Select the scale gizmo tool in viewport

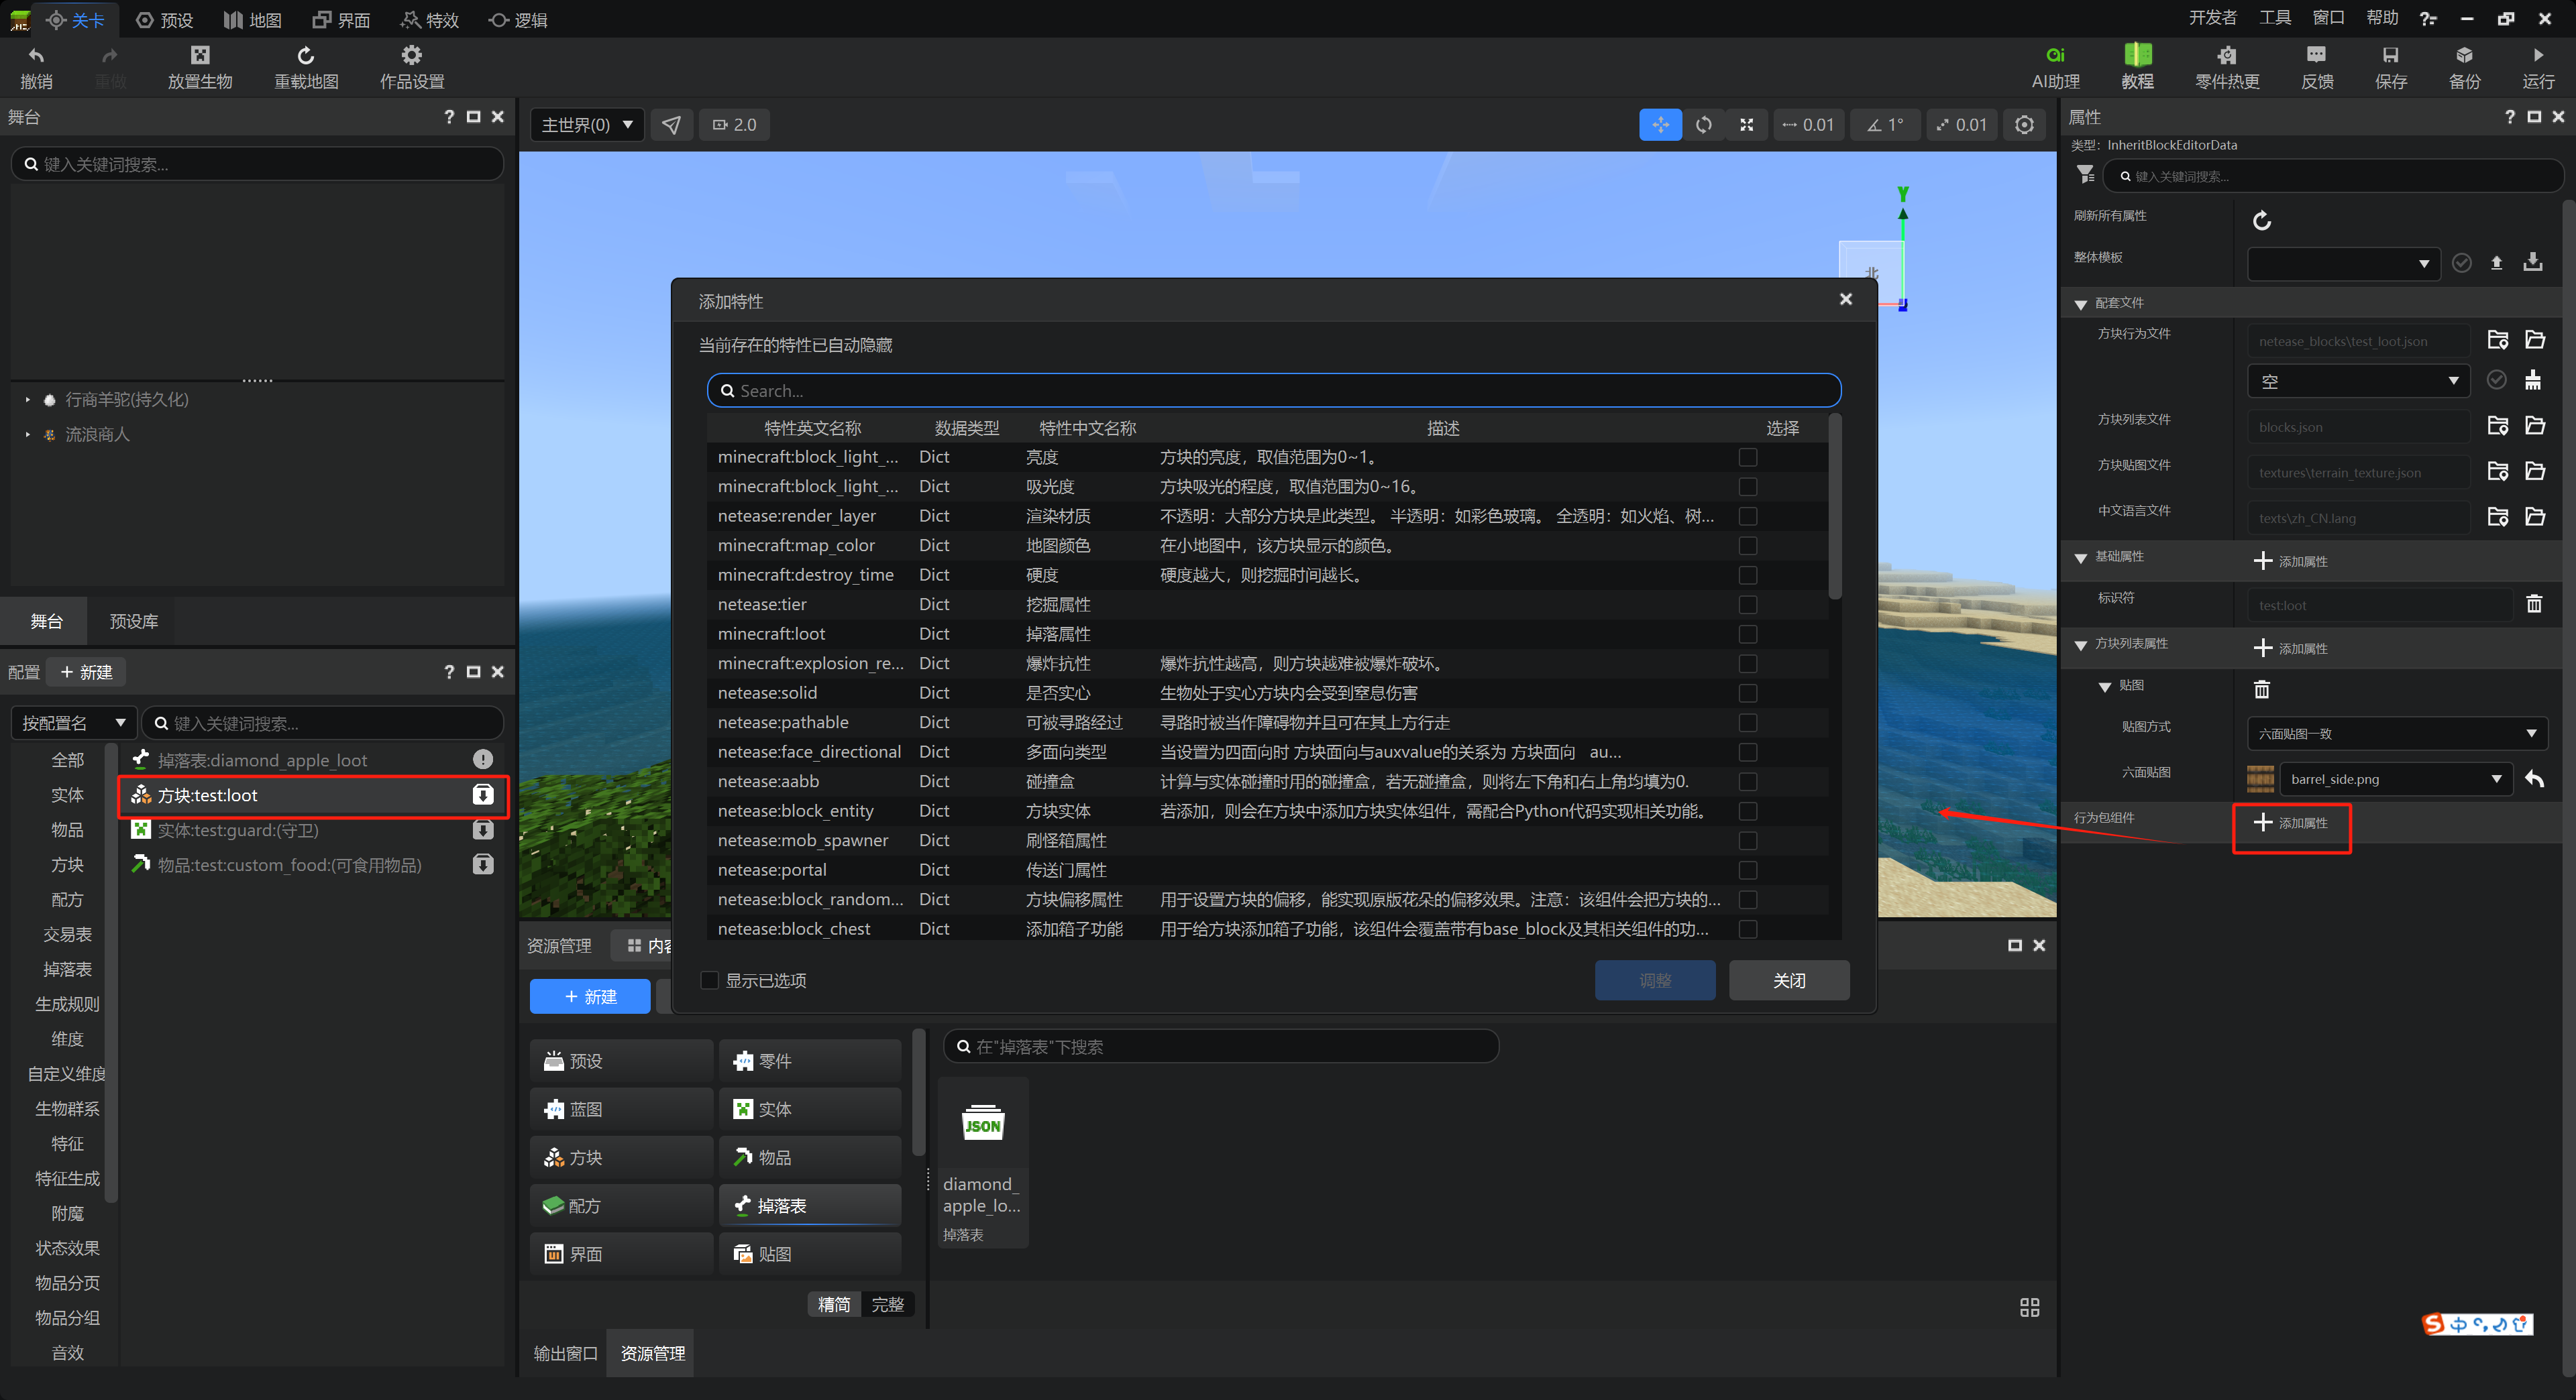(1746, 125)
